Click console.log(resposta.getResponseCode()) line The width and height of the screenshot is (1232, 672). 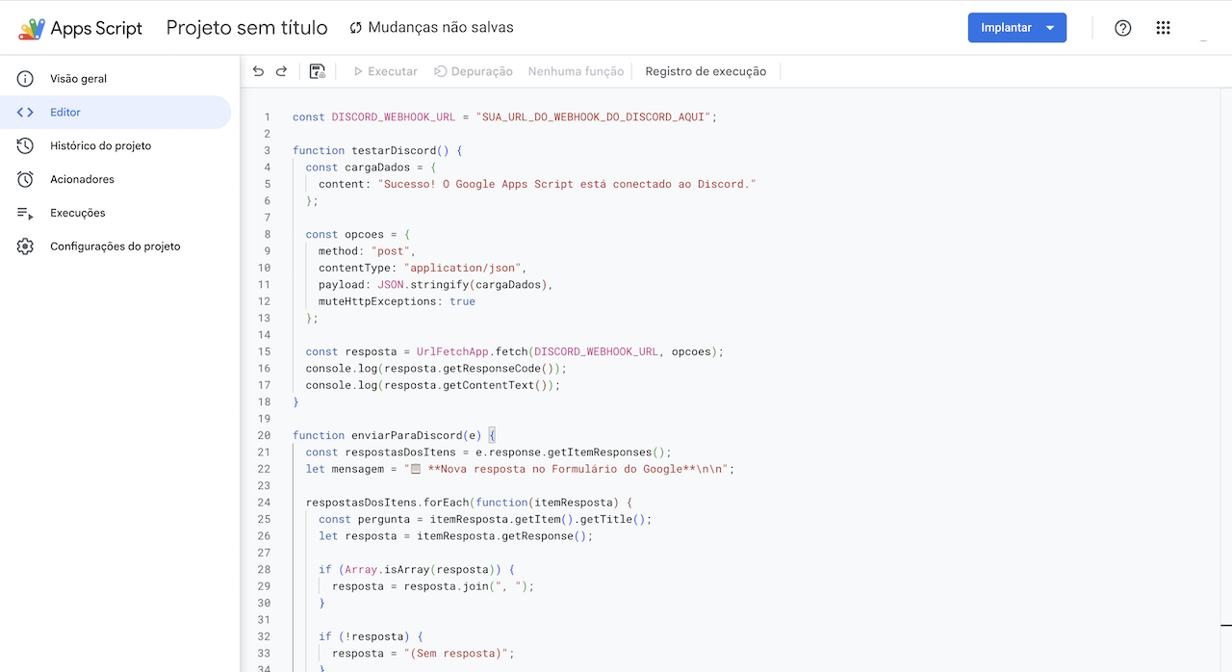click(436, 369)
